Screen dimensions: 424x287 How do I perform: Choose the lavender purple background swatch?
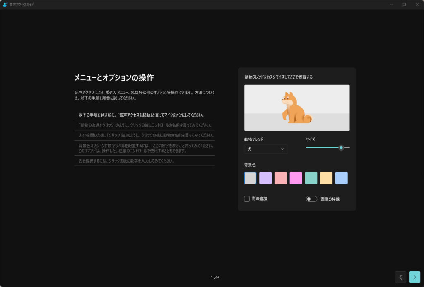(x=265, y=178)
